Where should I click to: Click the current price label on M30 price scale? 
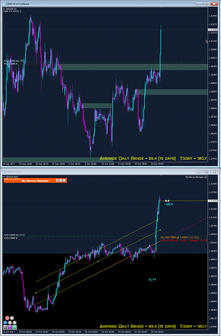(x=212, y=201)
